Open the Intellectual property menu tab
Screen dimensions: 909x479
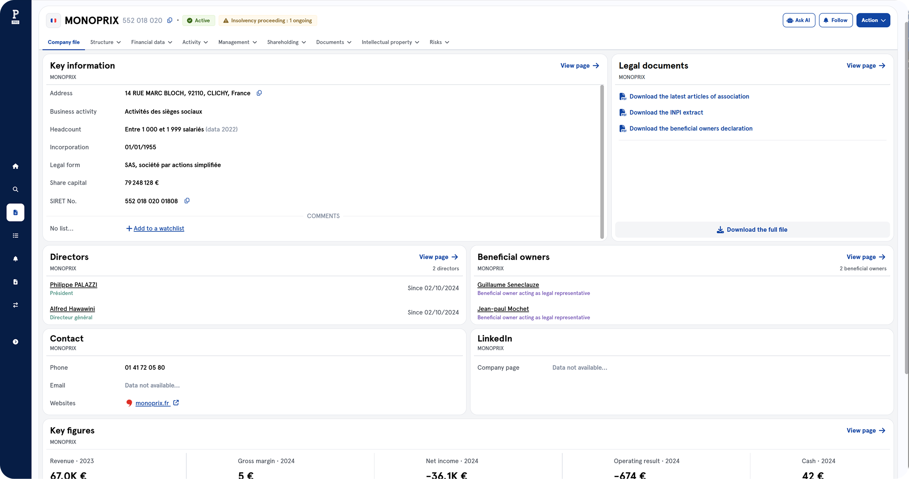coord(390,42)
